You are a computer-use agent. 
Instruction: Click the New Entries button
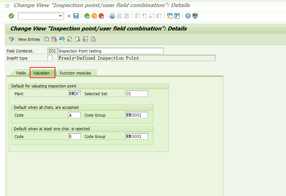tap(29, 39)
